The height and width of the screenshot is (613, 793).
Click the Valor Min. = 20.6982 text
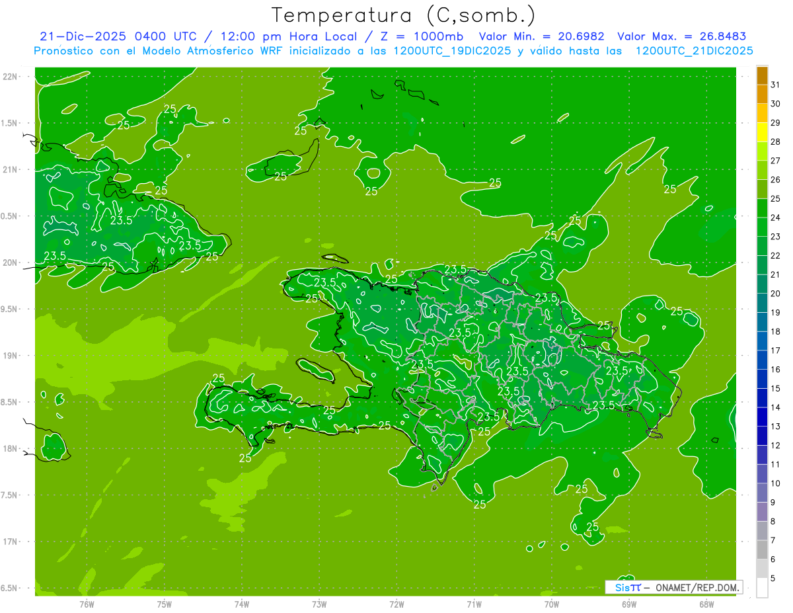[x=542, y=36]
